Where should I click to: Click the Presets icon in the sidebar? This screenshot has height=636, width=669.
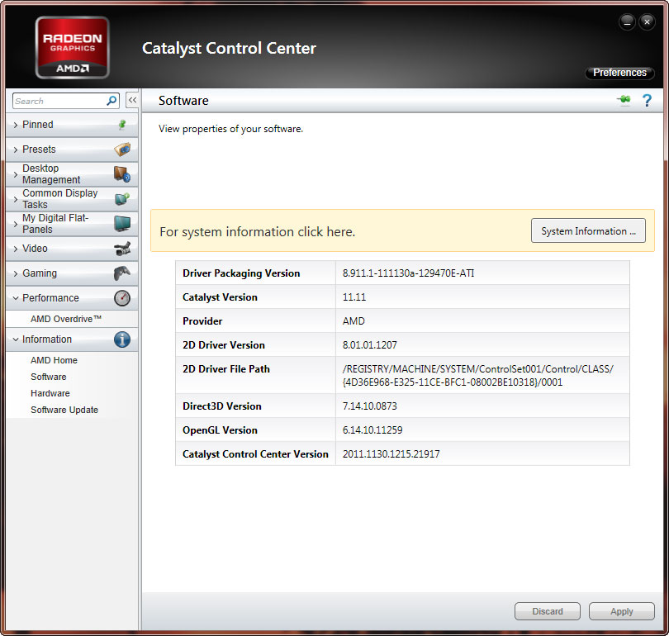pos(122,150)
